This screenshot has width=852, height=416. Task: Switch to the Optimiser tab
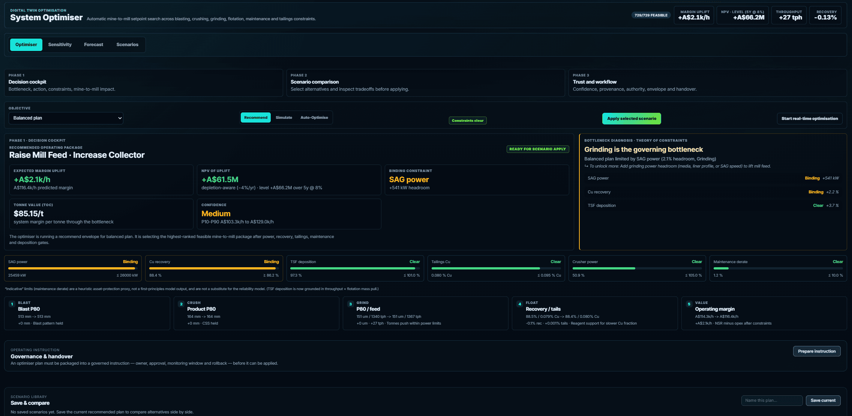point(26,45)
